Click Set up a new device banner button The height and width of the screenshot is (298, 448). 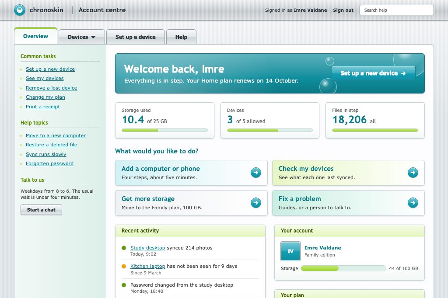(x=373, y=73)
